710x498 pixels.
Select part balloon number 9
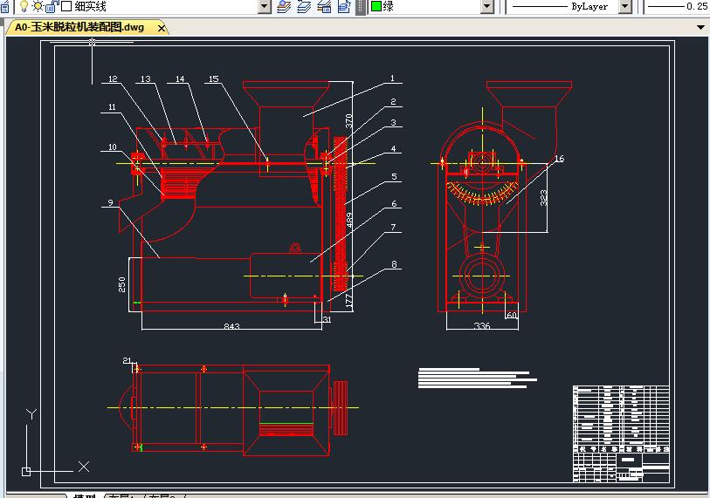(110, 202)
